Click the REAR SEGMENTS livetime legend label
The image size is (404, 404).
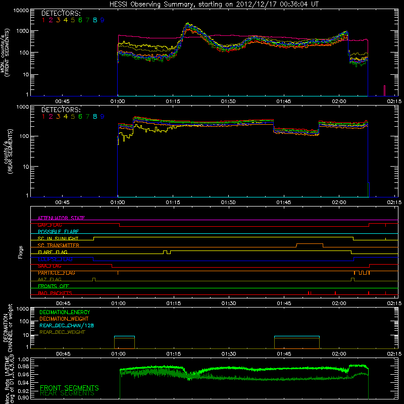click(x=67, y=393)
